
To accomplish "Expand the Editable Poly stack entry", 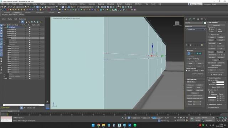I will (186, 29).
